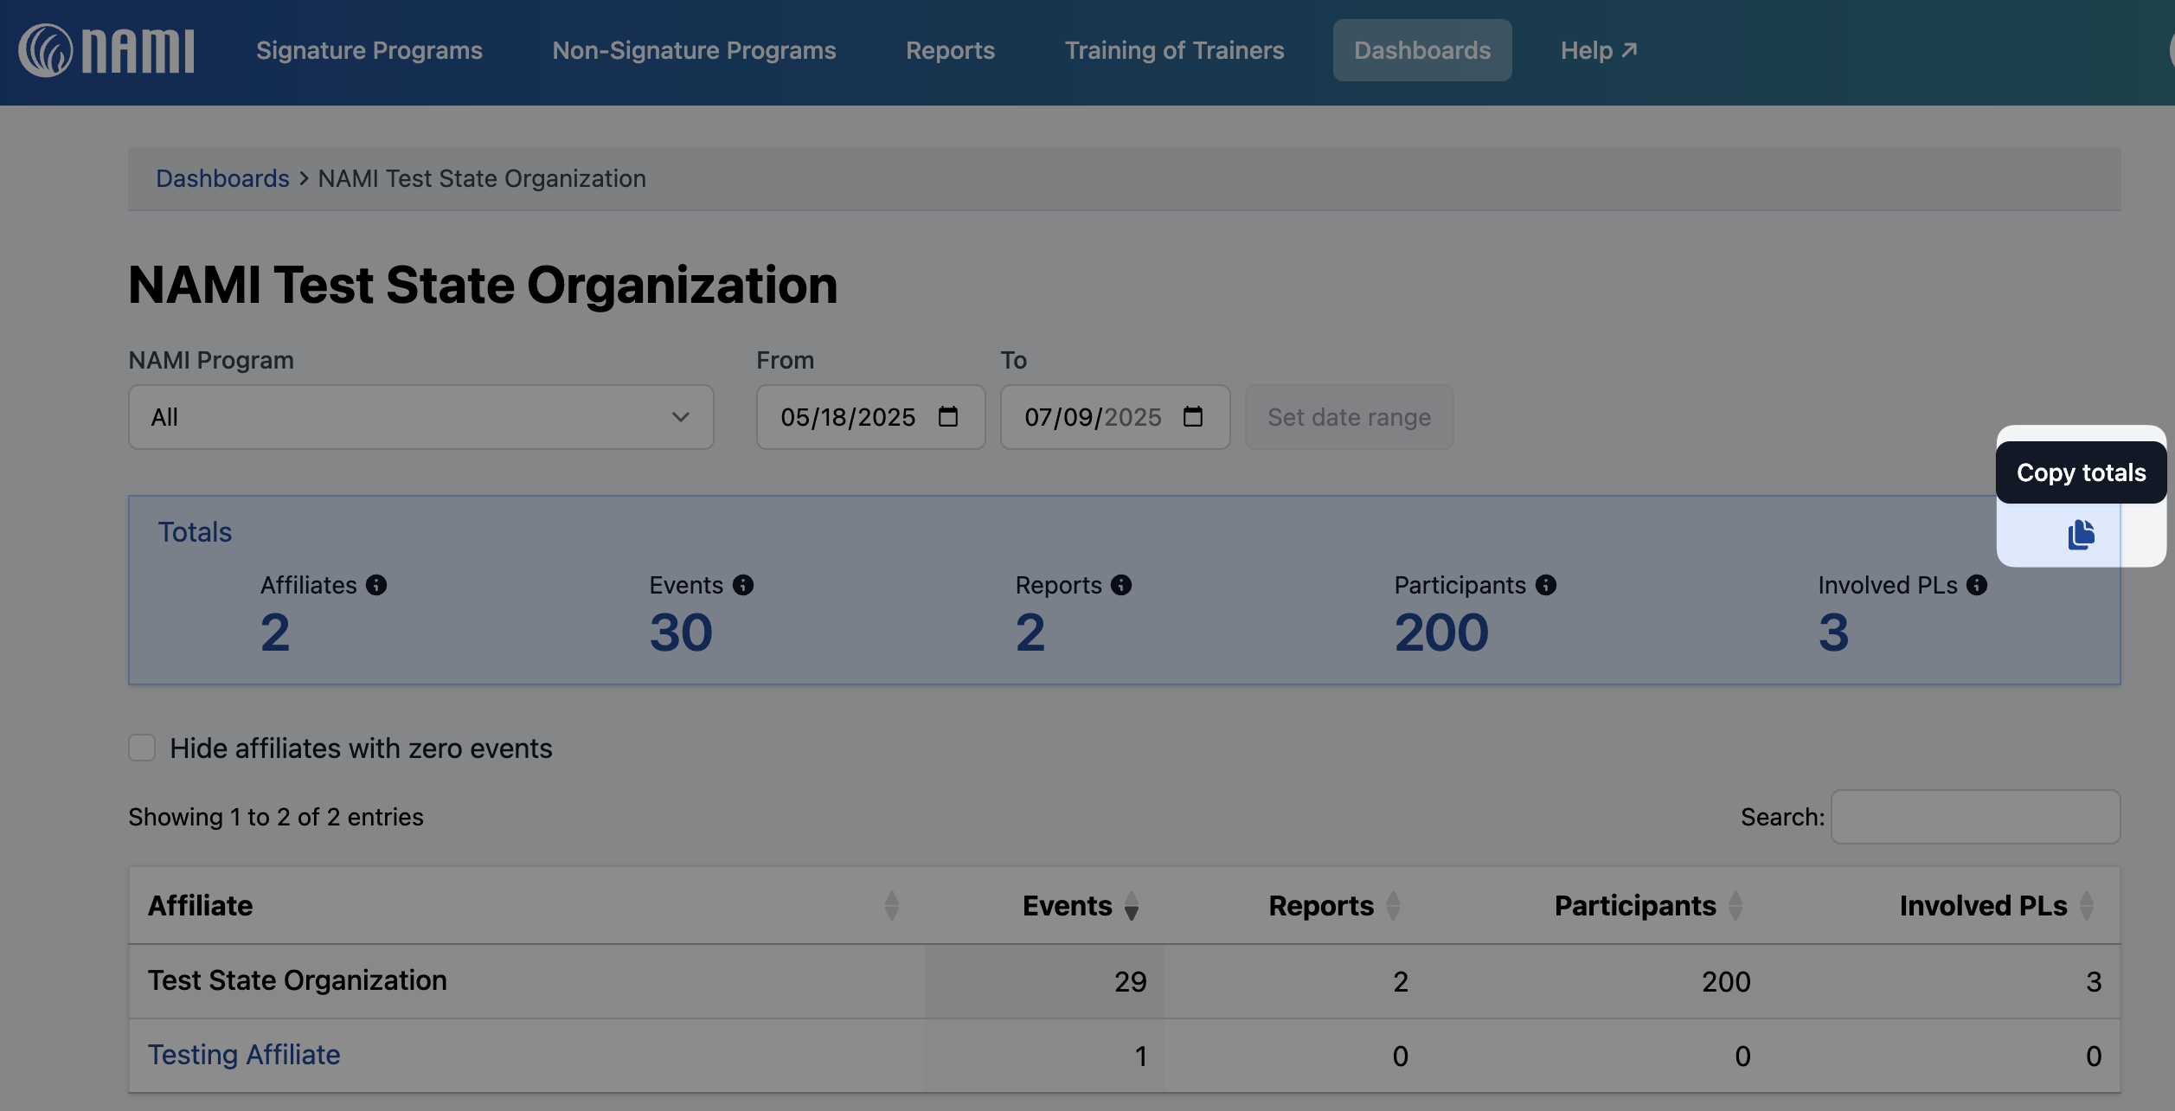Sort by Reports column arrows
This screenshot has width=2175, height=1111.
[1393, 906]
